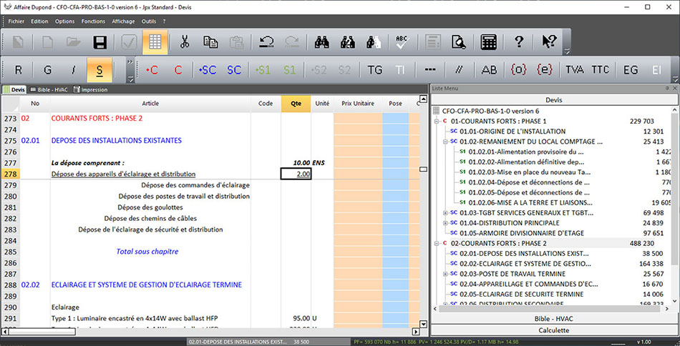Image resolution: width=680 pixels, height=346 pixels.
Task: Click the TTC total button
Action: click(x=601, y=70)
